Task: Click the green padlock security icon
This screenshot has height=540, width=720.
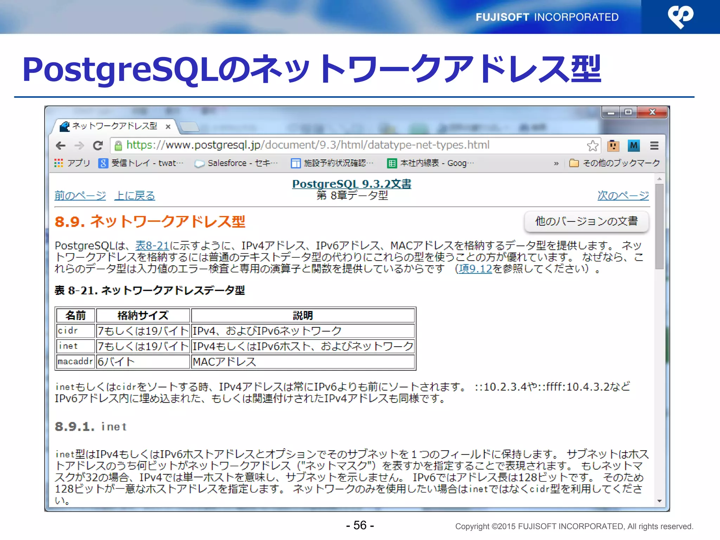Action: coord(118,145)
